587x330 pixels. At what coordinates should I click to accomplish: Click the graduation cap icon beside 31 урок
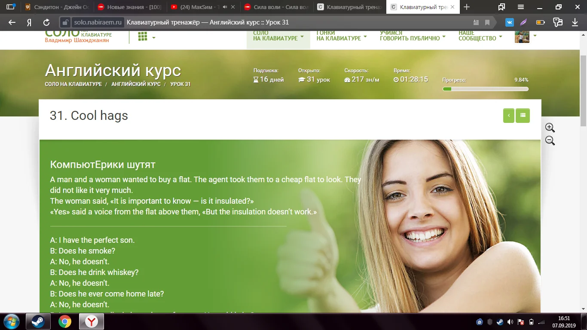pyautogui.click(x=303, y=79)
